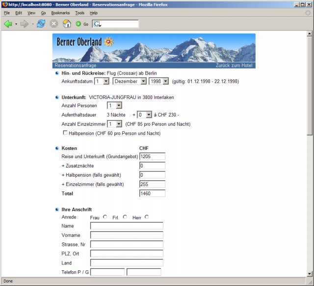
Task: Click the throbber activity icon
Action: [308, 13]
